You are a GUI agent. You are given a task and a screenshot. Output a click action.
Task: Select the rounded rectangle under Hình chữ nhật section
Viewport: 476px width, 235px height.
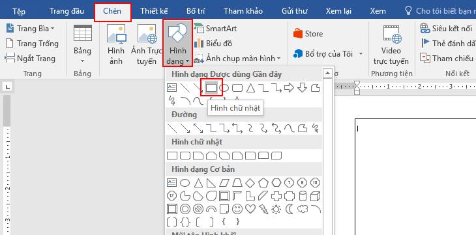point(185,156)
